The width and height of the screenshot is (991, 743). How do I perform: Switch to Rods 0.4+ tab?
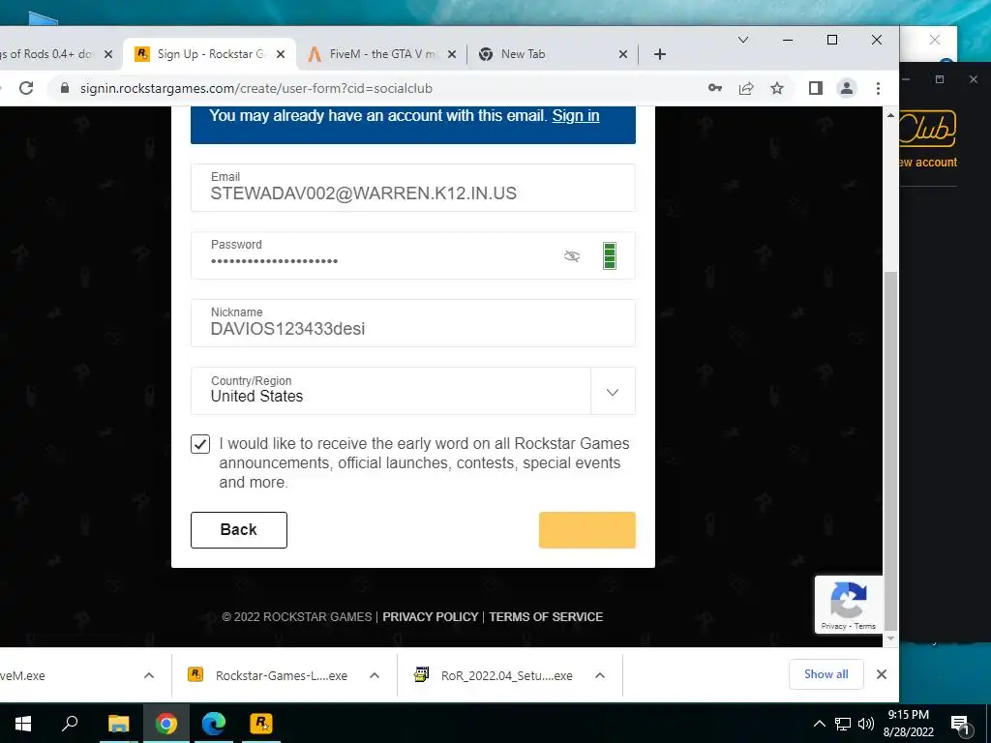47,54
